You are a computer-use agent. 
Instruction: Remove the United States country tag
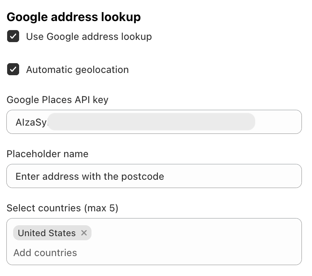(84, 233)
